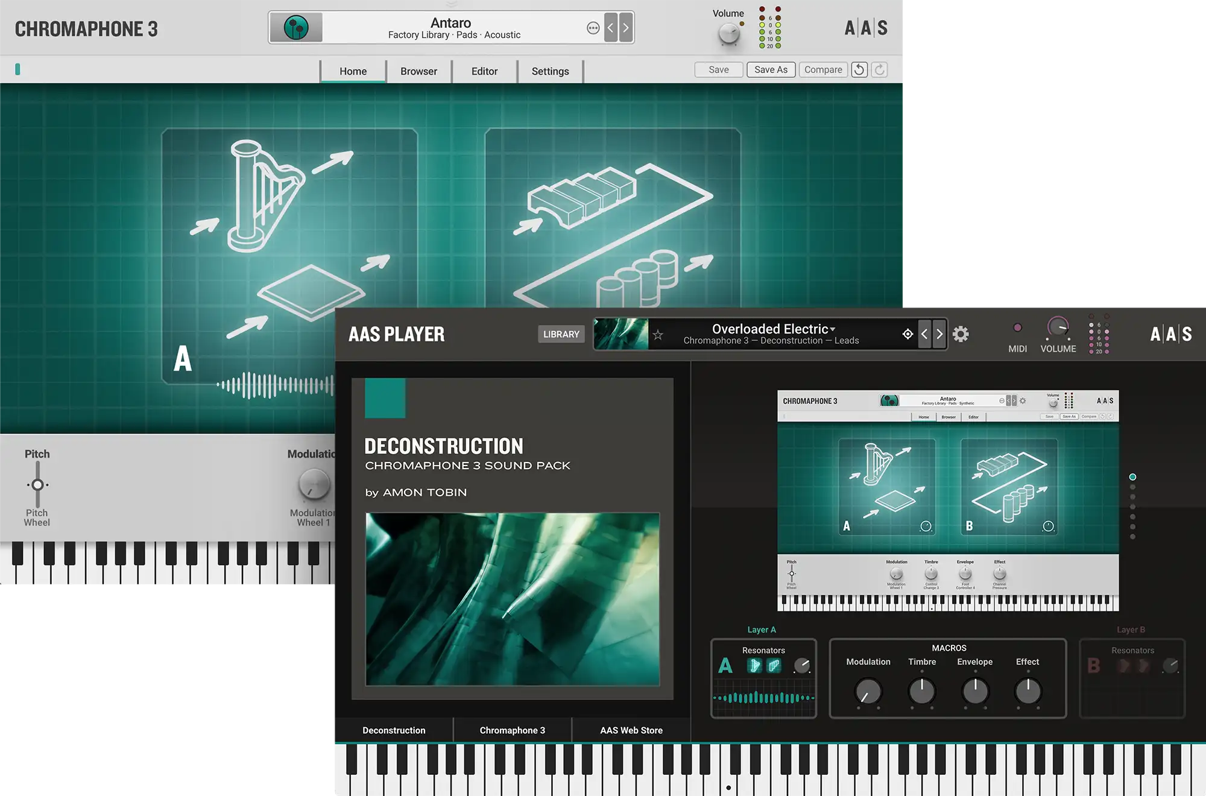The image size is (1206, 796).
Task: Click the Envelope macro knob
Action: tap(975, 691)
